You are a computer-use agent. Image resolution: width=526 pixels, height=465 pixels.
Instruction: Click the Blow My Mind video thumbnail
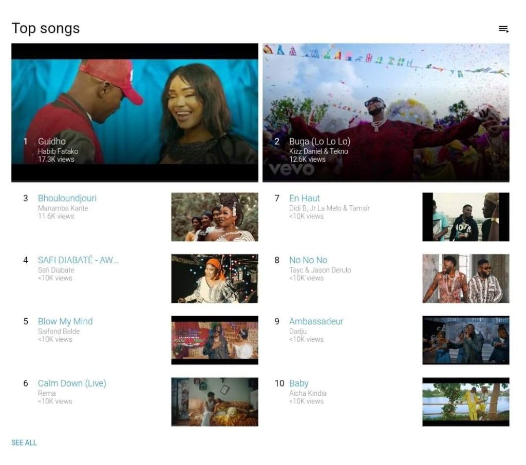pos(215,340)
